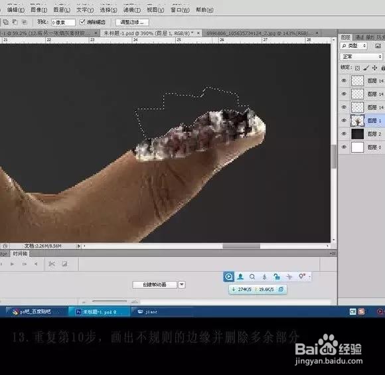Open the 选择(S) menu
This screenshot has width=385, height=375.
[108, 10]
